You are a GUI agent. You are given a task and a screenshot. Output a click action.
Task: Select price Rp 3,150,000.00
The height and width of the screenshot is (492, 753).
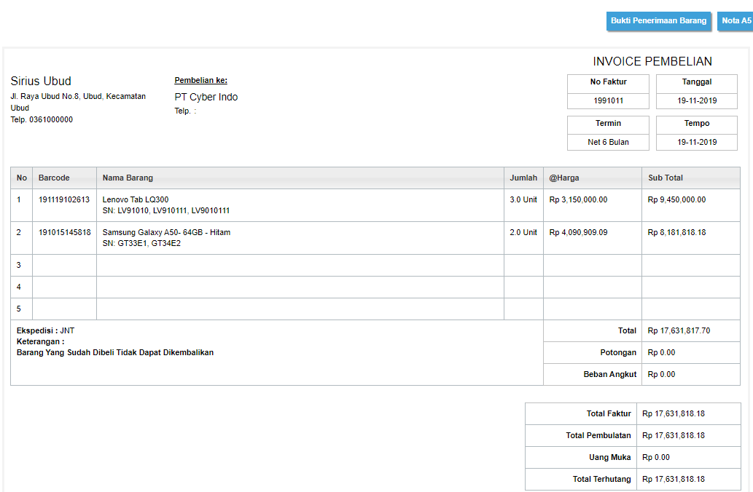(x=578, y=199)
